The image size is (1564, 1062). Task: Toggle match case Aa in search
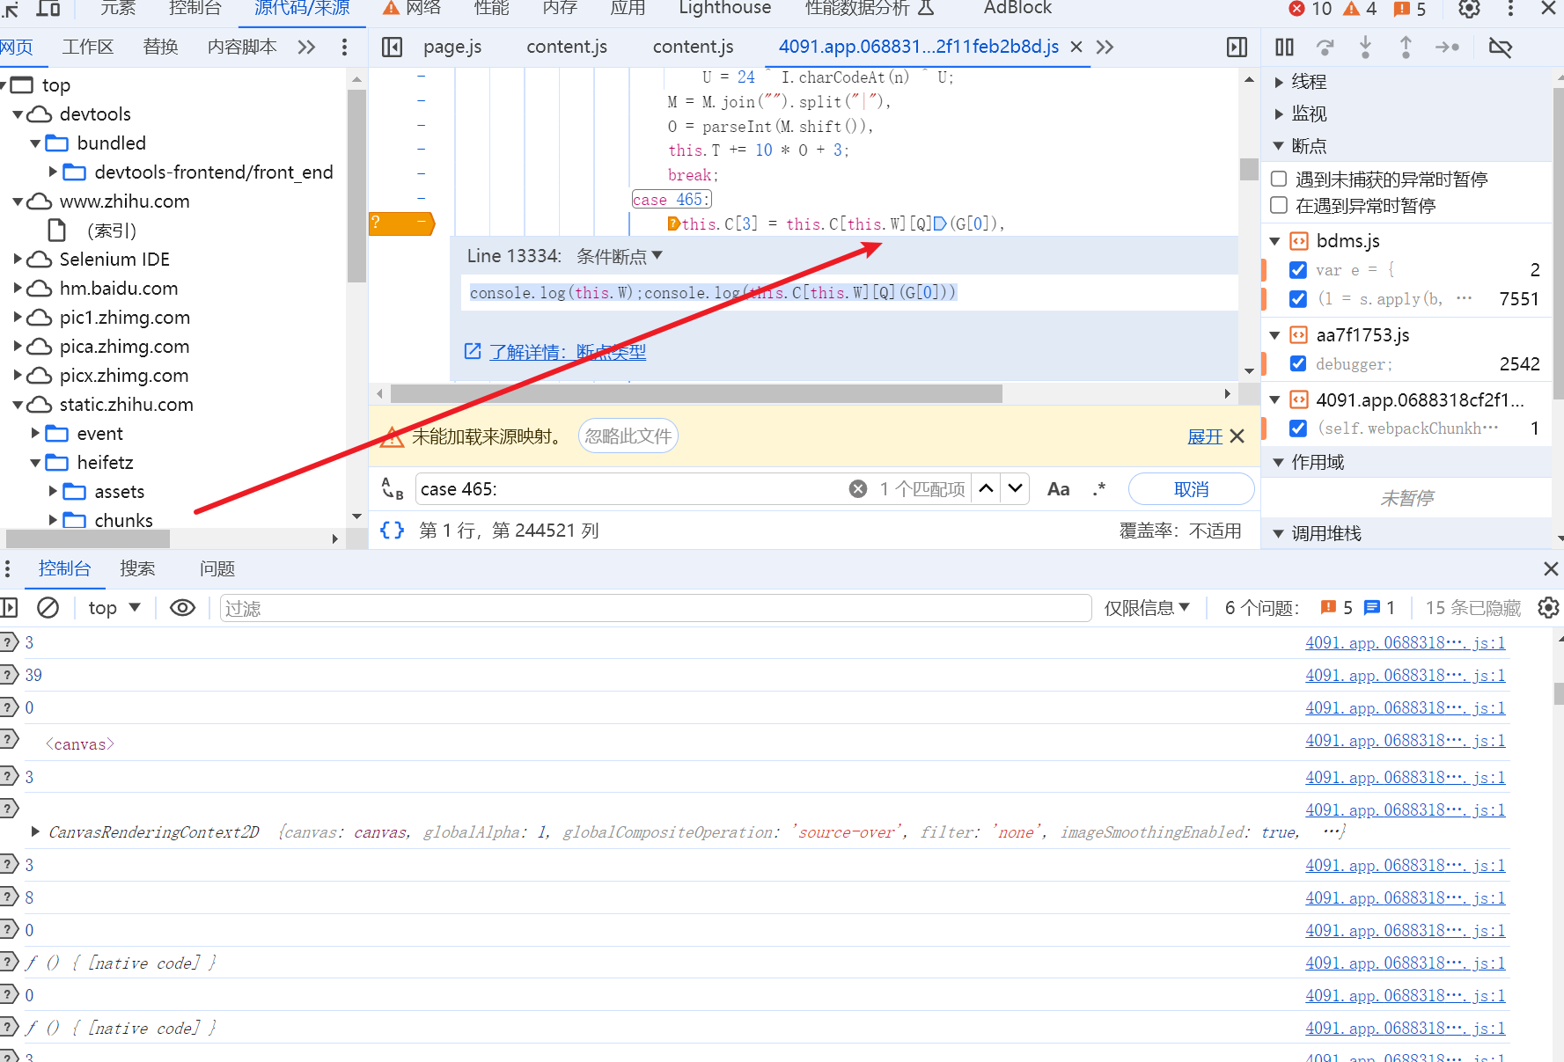[1059, 489]
